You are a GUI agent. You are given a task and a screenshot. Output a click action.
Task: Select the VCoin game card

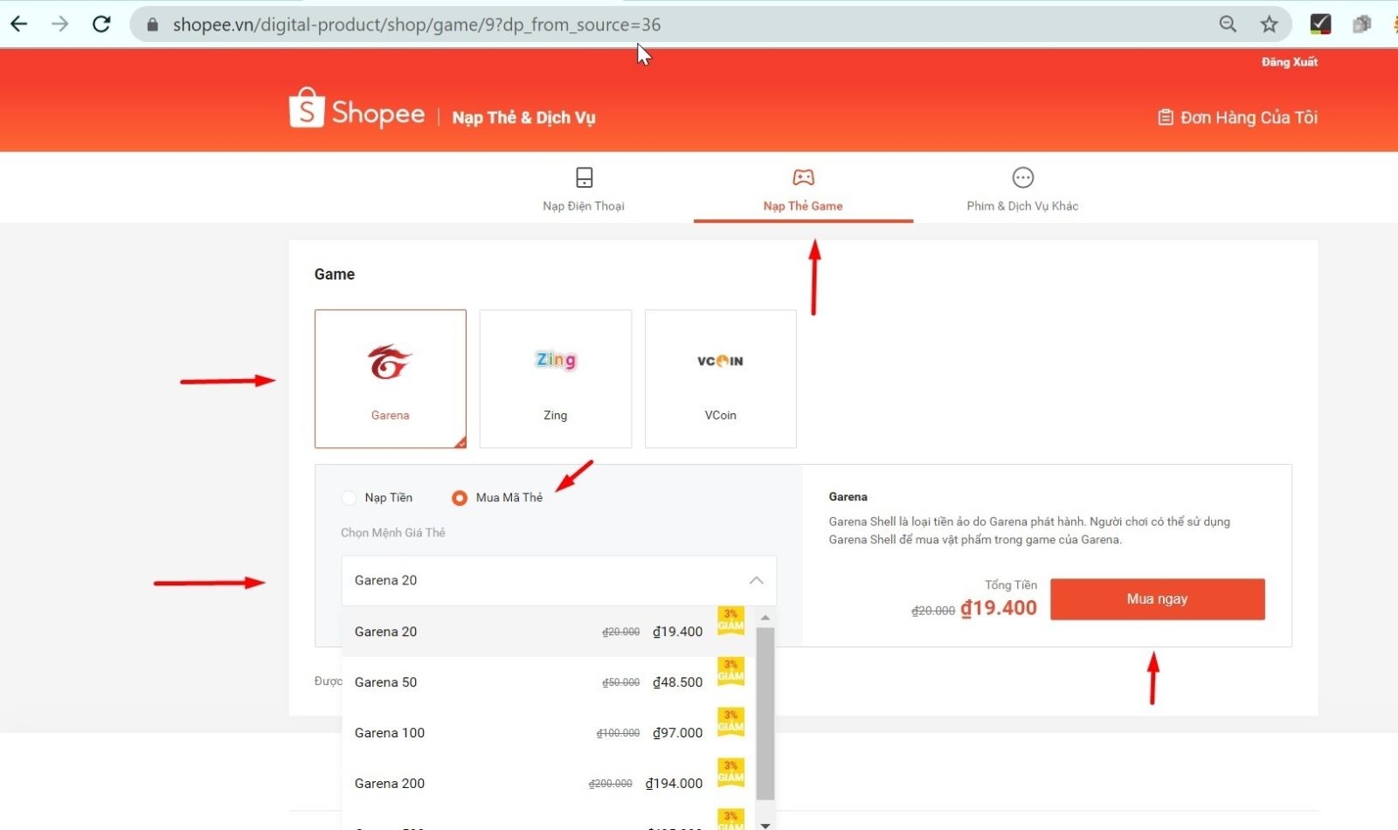[721, 378]
